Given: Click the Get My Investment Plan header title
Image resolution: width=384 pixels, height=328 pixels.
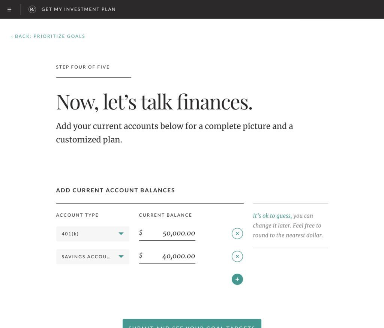Looking at the screenshot, I should pyautogui.click(x=78, y=9).
